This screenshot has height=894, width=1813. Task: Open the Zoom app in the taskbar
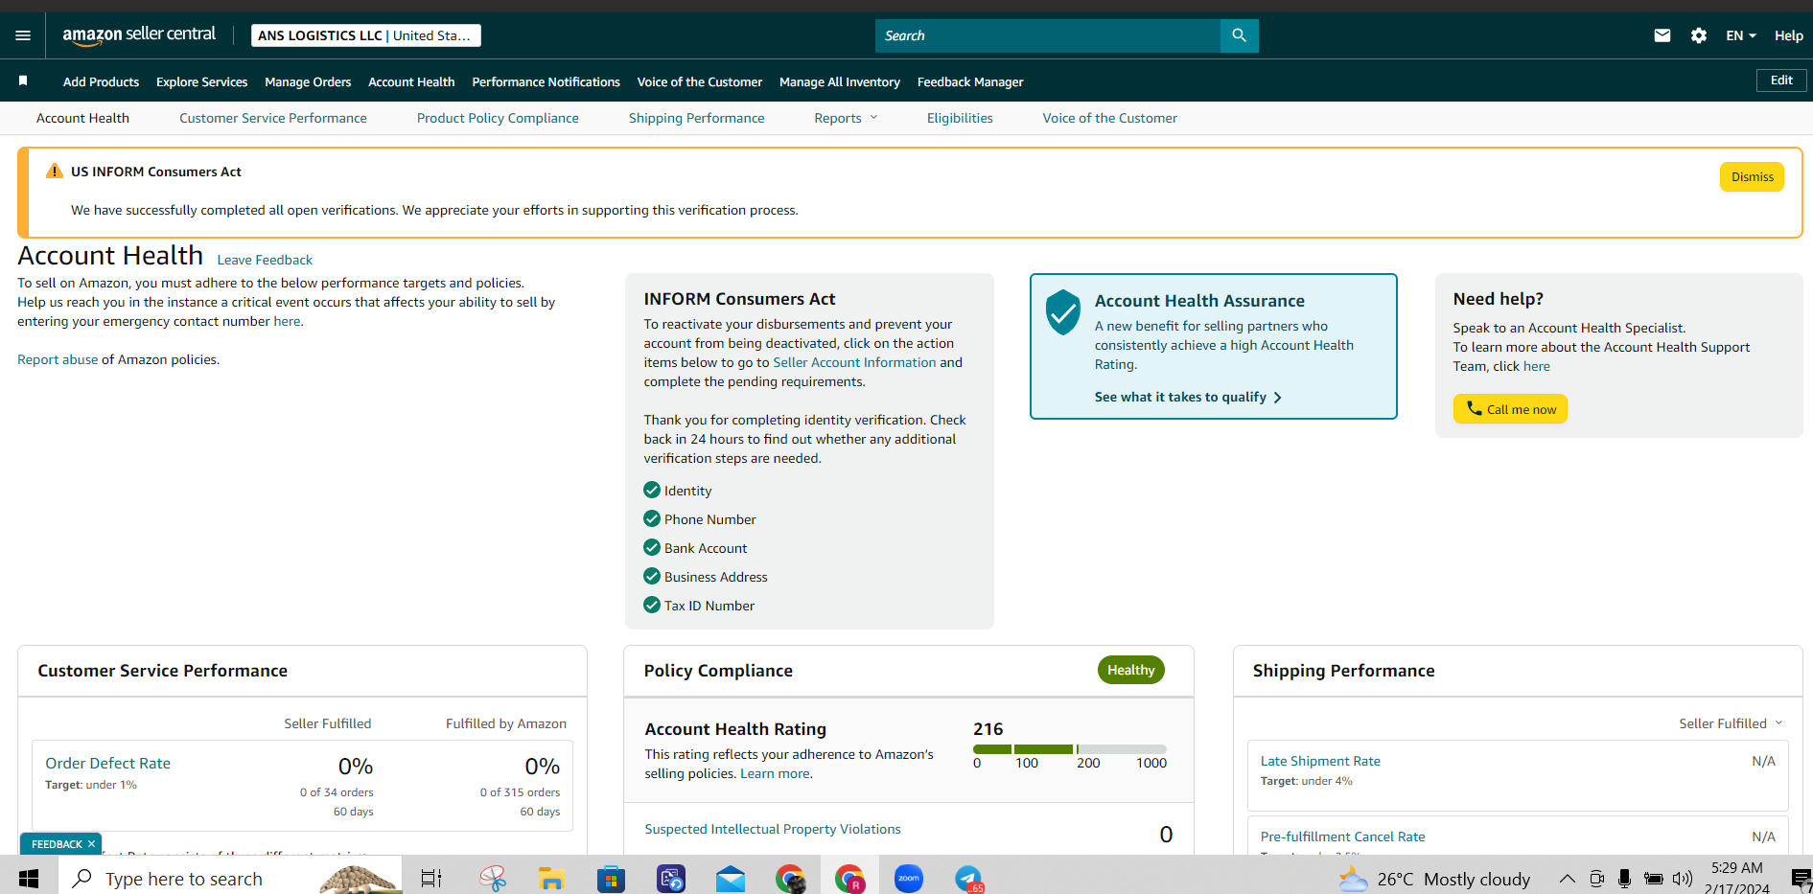[x=909, y=878]
